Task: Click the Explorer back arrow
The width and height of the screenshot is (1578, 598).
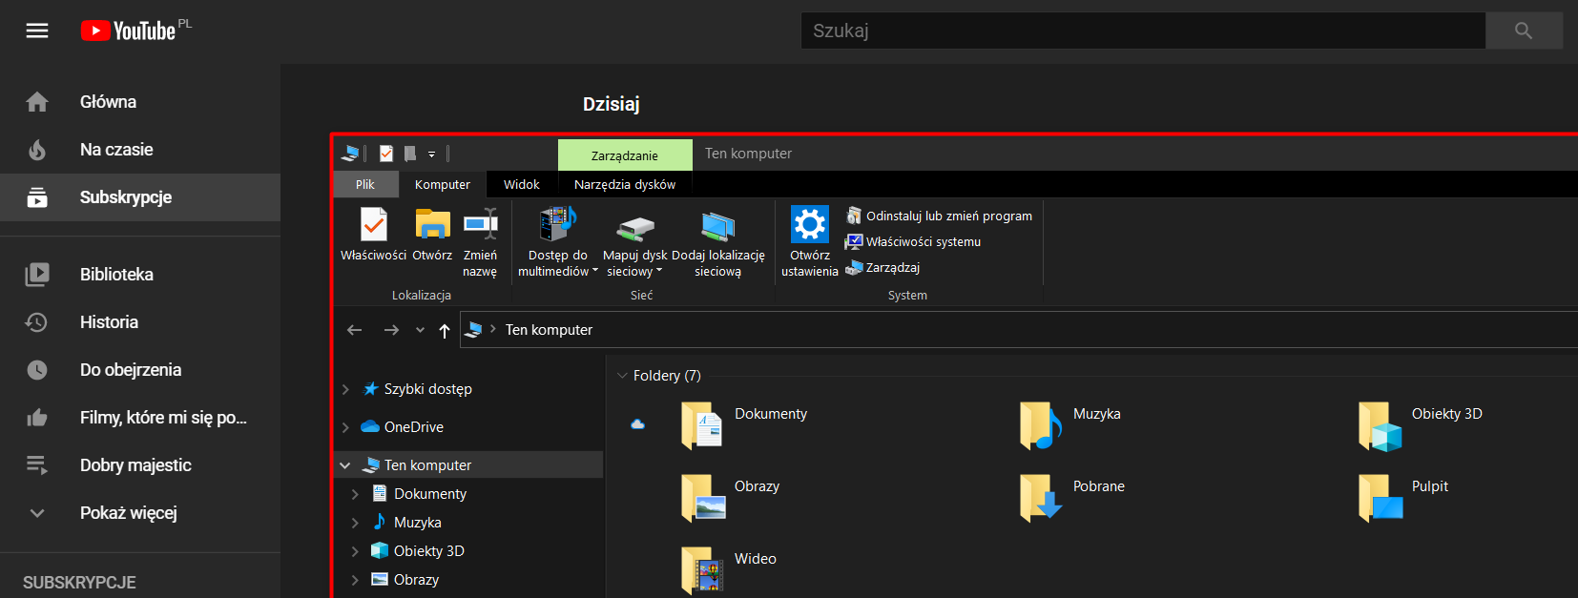Action: tap(355, 330)
